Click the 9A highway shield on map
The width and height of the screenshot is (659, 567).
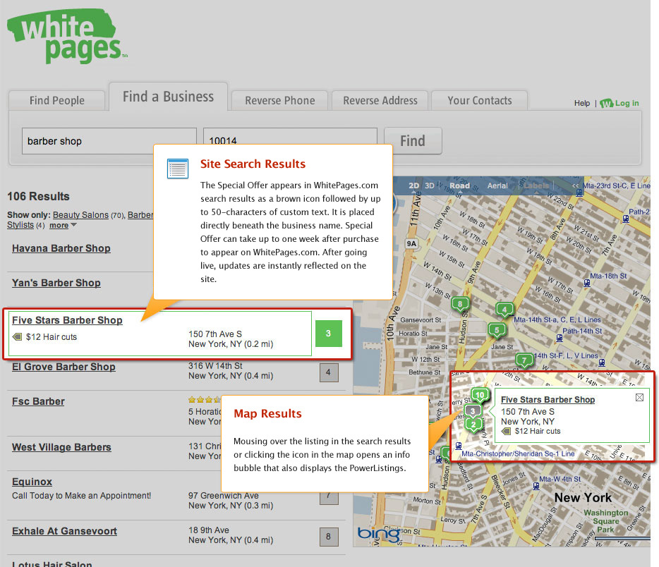point(411,243)
